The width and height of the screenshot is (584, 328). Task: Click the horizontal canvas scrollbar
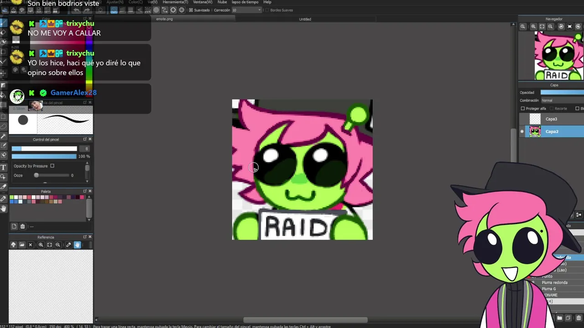[305, 320]
